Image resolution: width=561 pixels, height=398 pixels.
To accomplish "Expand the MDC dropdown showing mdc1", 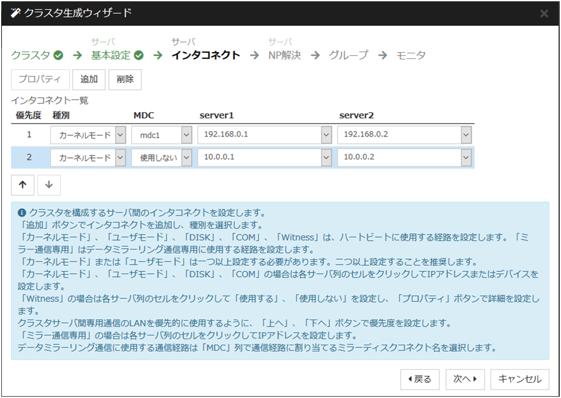I will point(186,135).
